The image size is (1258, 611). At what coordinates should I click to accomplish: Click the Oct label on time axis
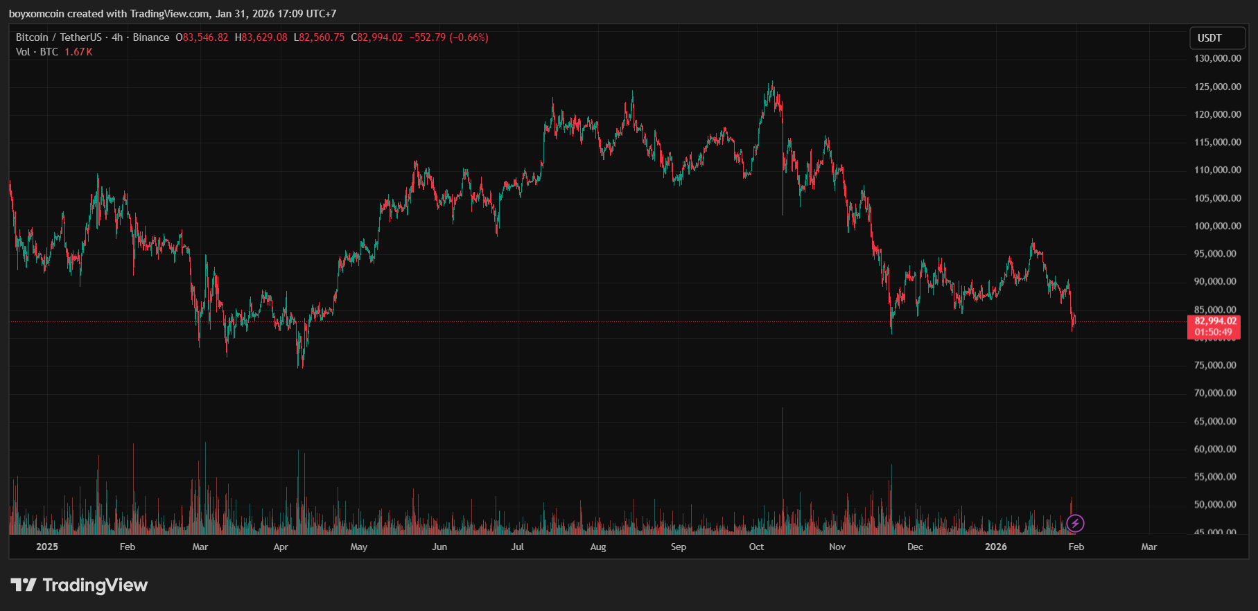coord(756,547)
